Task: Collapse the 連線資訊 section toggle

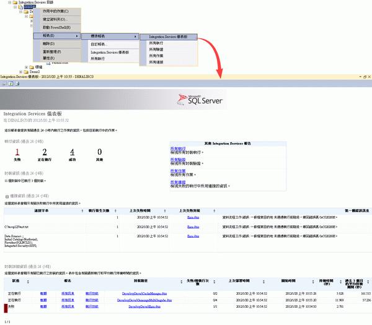Action: (7, 196)
